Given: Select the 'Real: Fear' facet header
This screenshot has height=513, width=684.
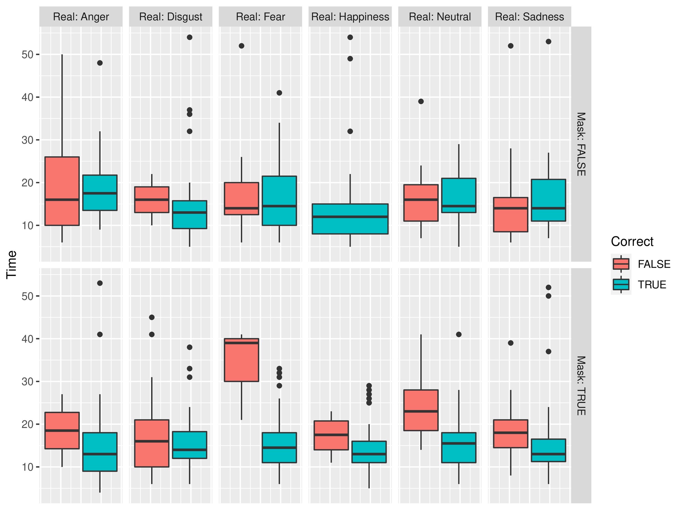Looking at the screenshot, I should pos(260,17).
